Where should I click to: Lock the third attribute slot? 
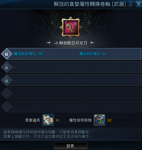click(x=7, y=80)
